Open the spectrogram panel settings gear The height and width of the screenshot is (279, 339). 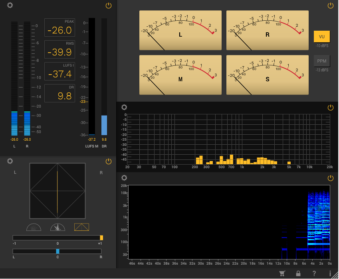tap(124, 178)
